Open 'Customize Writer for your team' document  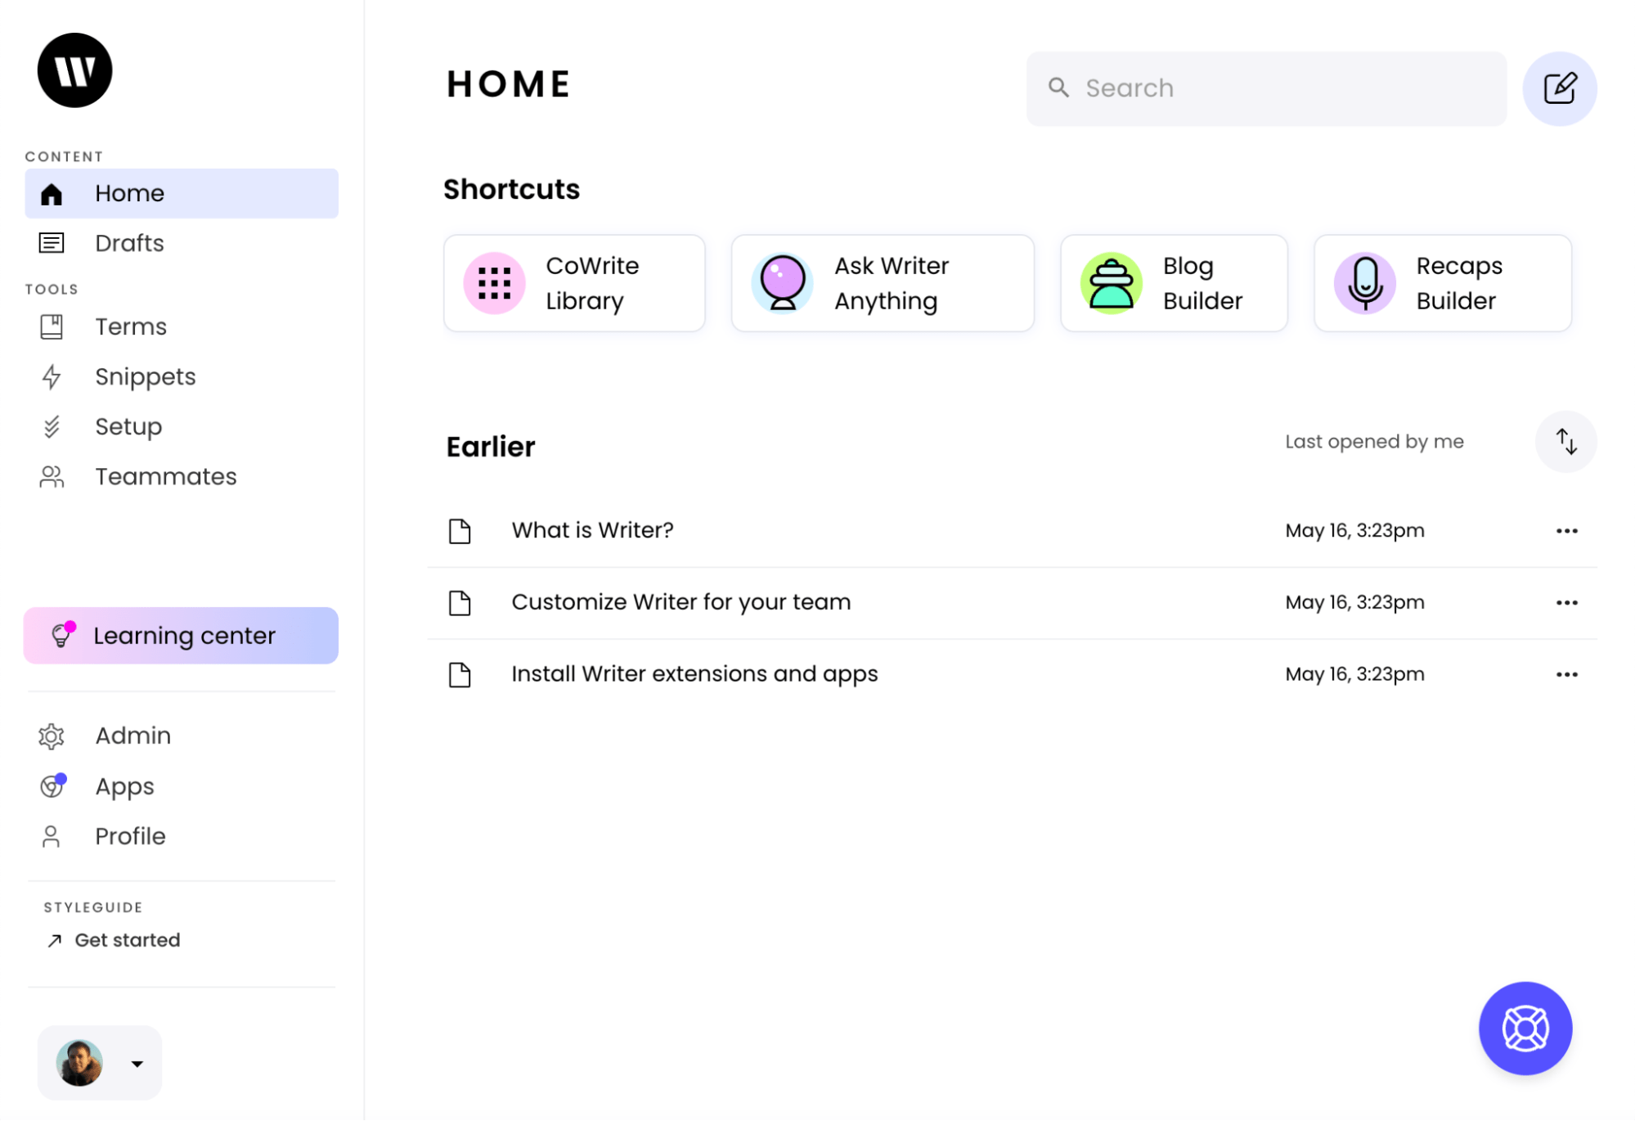tap(680, 601)
